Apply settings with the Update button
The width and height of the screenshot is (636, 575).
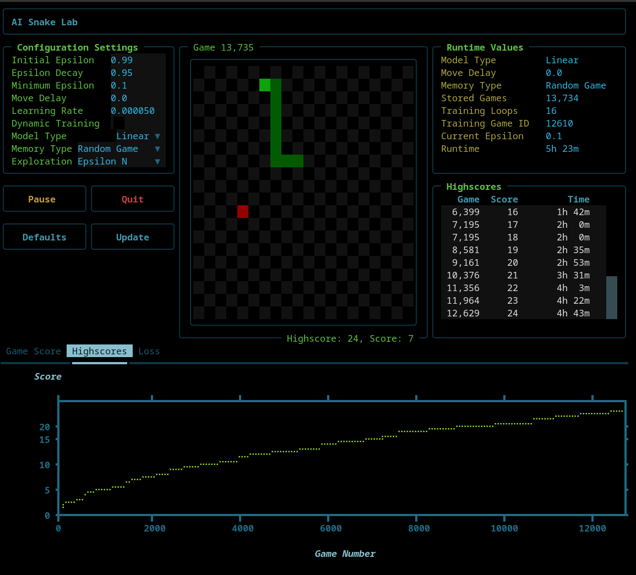coord(132,237)
